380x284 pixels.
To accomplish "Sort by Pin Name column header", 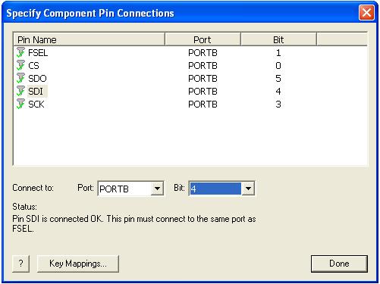I will (x=89, y=39).
